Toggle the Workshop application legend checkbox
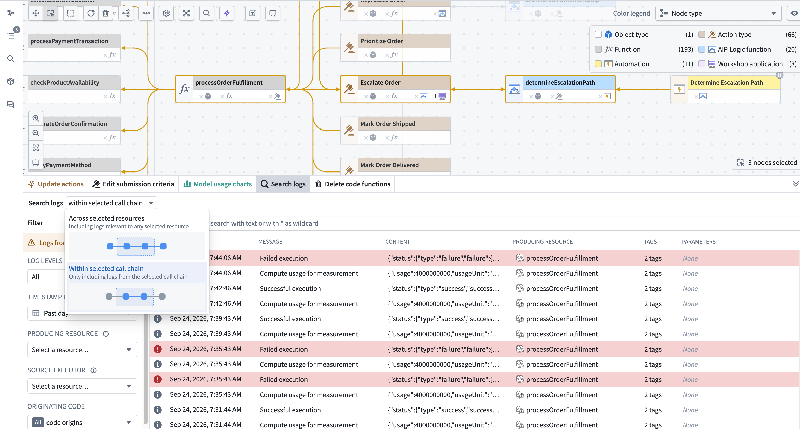 click(701, 64)
